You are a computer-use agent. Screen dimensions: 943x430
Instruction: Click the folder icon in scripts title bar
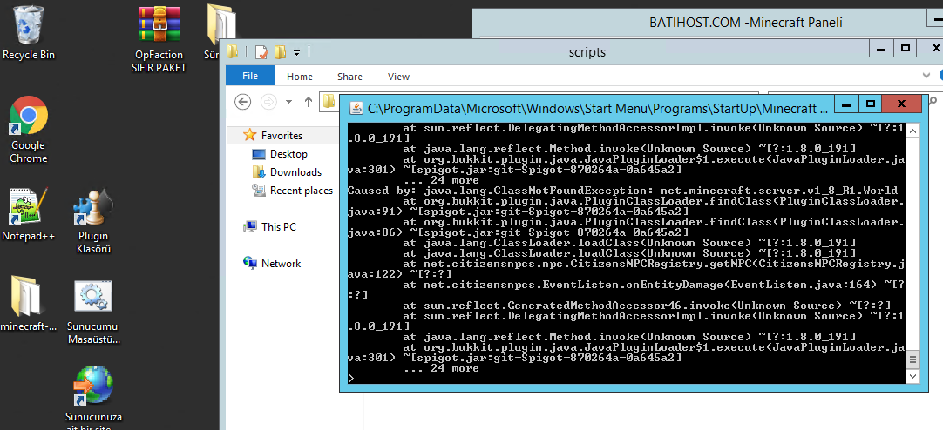(x=233, y=52)
